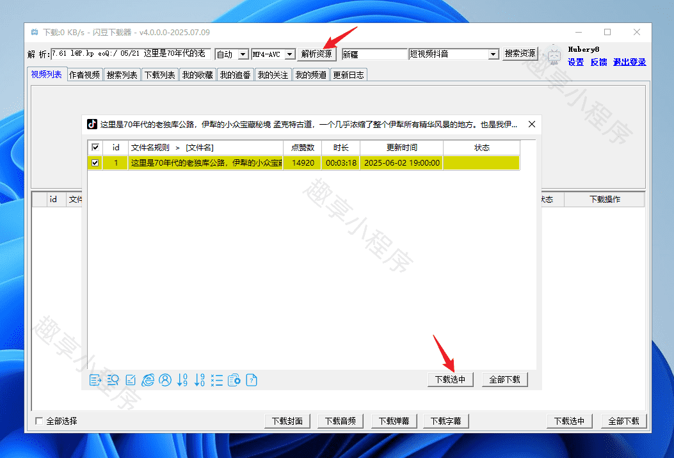Screen dimensions: 674x458
Task: Click the 更新时间 column header
Action: pos(401,147)
